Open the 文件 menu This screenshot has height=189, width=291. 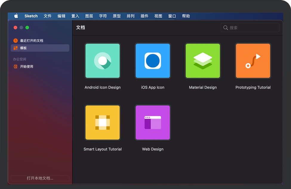point(47,16)
